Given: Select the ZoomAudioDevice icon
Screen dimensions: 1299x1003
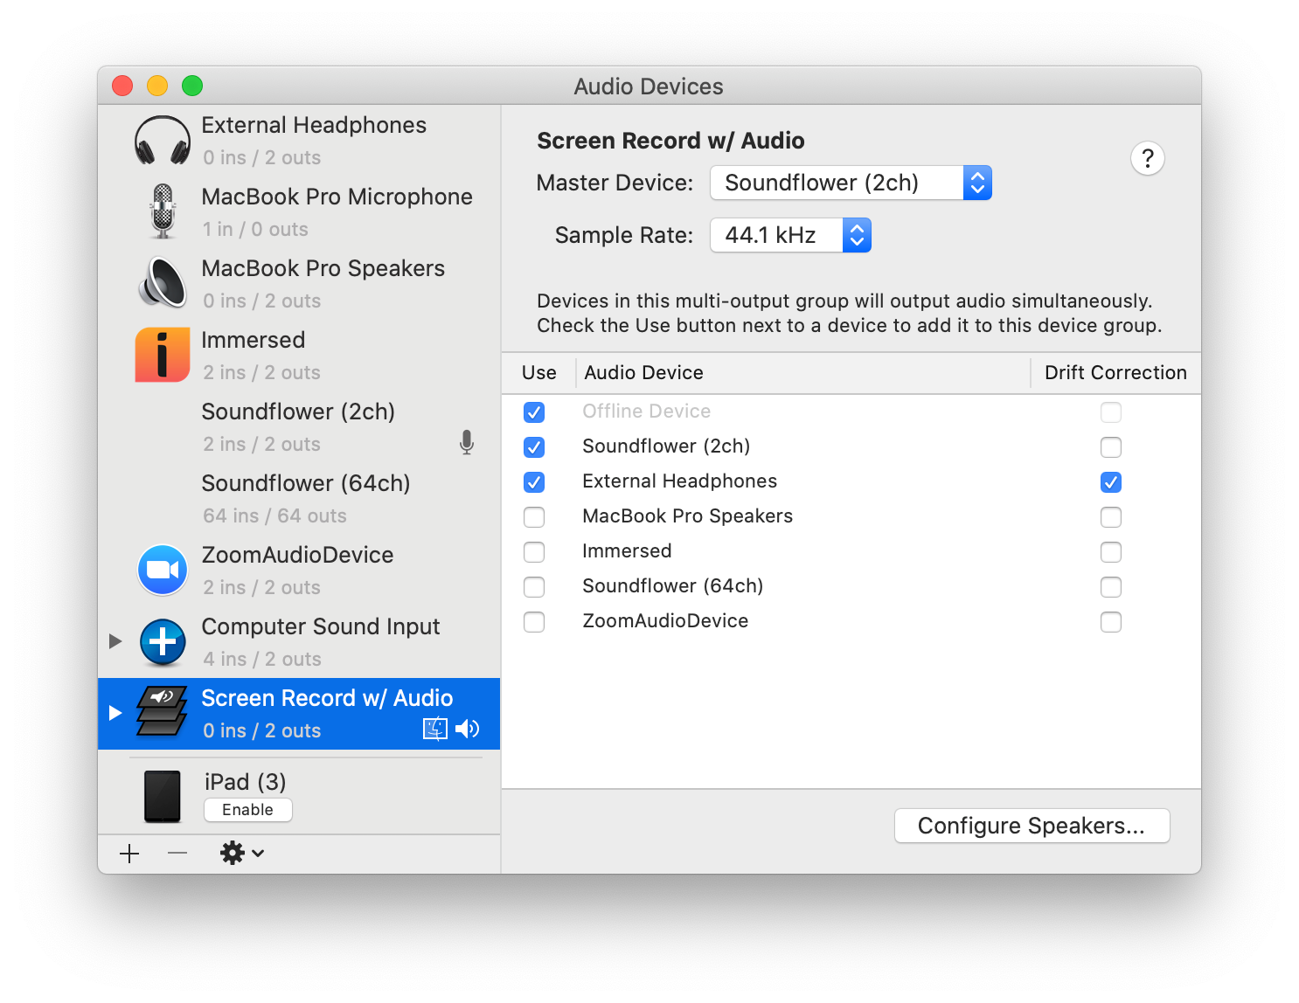Looking at the screenshot, I should click(x=162, y=570).
